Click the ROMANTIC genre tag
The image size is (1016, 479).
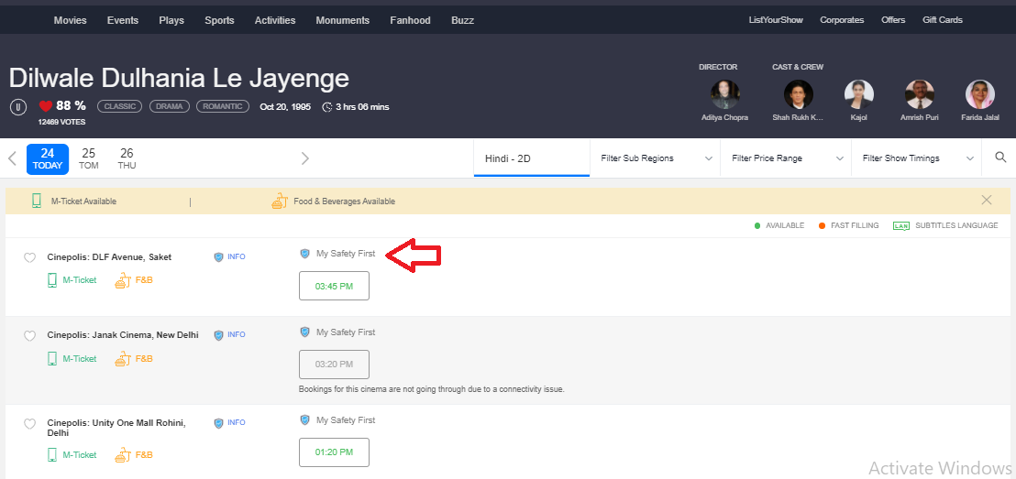[223, 106]
